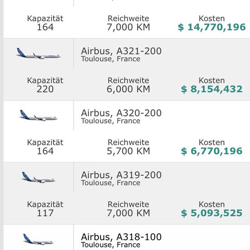Click the Kosten label above $ 14,770,196
250x250 pixels.
point(211,19)
